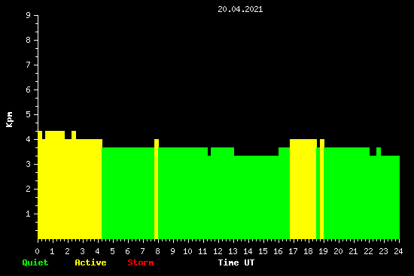Click the yellow Active legend label
The height and width of the screenshot is (276, 414).
pyautogui.click(x=90, y=262)
